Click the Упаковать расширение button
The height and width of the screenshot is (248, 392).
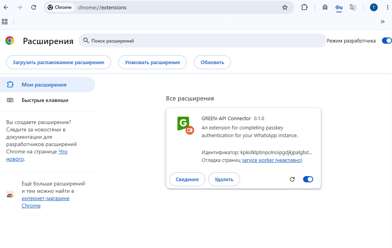coord(152,62)
